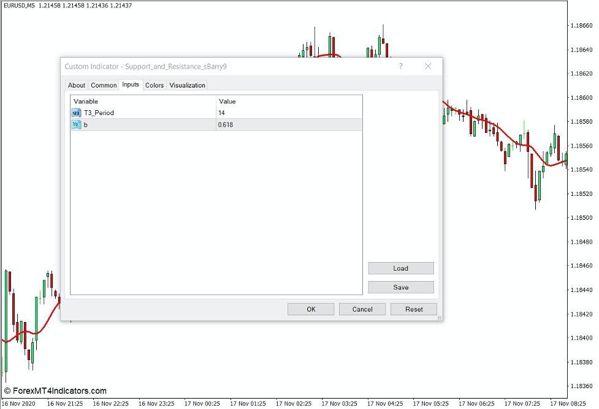
Task: Reset indicator inputs to defaults
Action: point(414,309)
